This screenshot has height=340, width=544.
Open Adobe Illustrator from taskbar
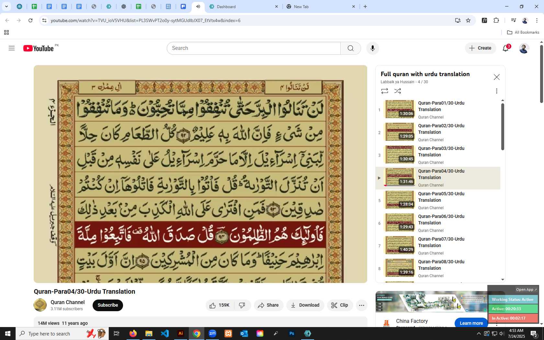pos(181,334)
